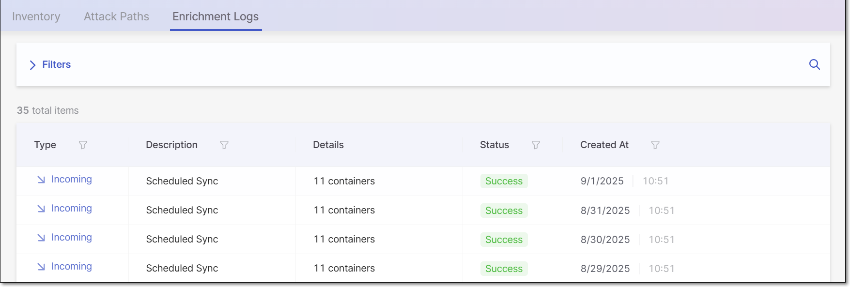Click the Filters label text
850x287 pixels.
(x=56, y=64)
